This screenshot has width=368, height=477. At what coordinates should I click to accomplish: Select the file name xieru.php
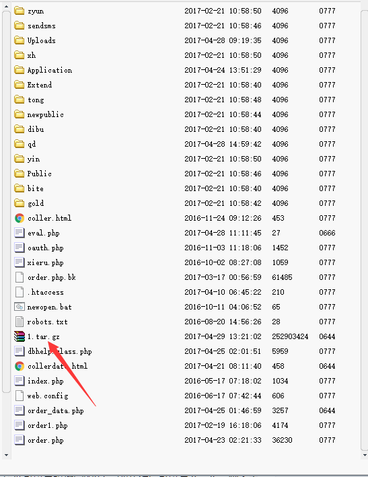(x=46, y=262)
